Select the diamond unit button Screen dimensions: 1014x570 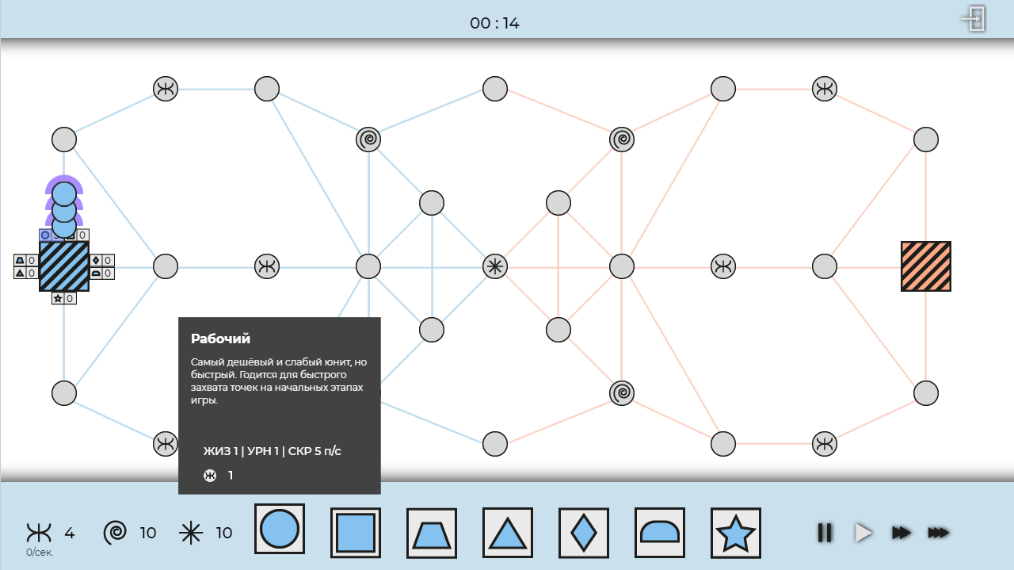584,533
